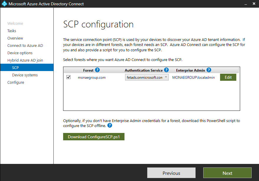Image resolution: width=259 pixels, height=181 pixels.
Task: Edit the Enterprise Admin credentials
Action: (228, 77)
